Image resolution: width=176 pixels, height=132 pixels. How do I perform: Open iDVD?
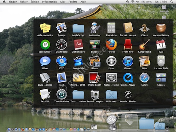(62, 61)
